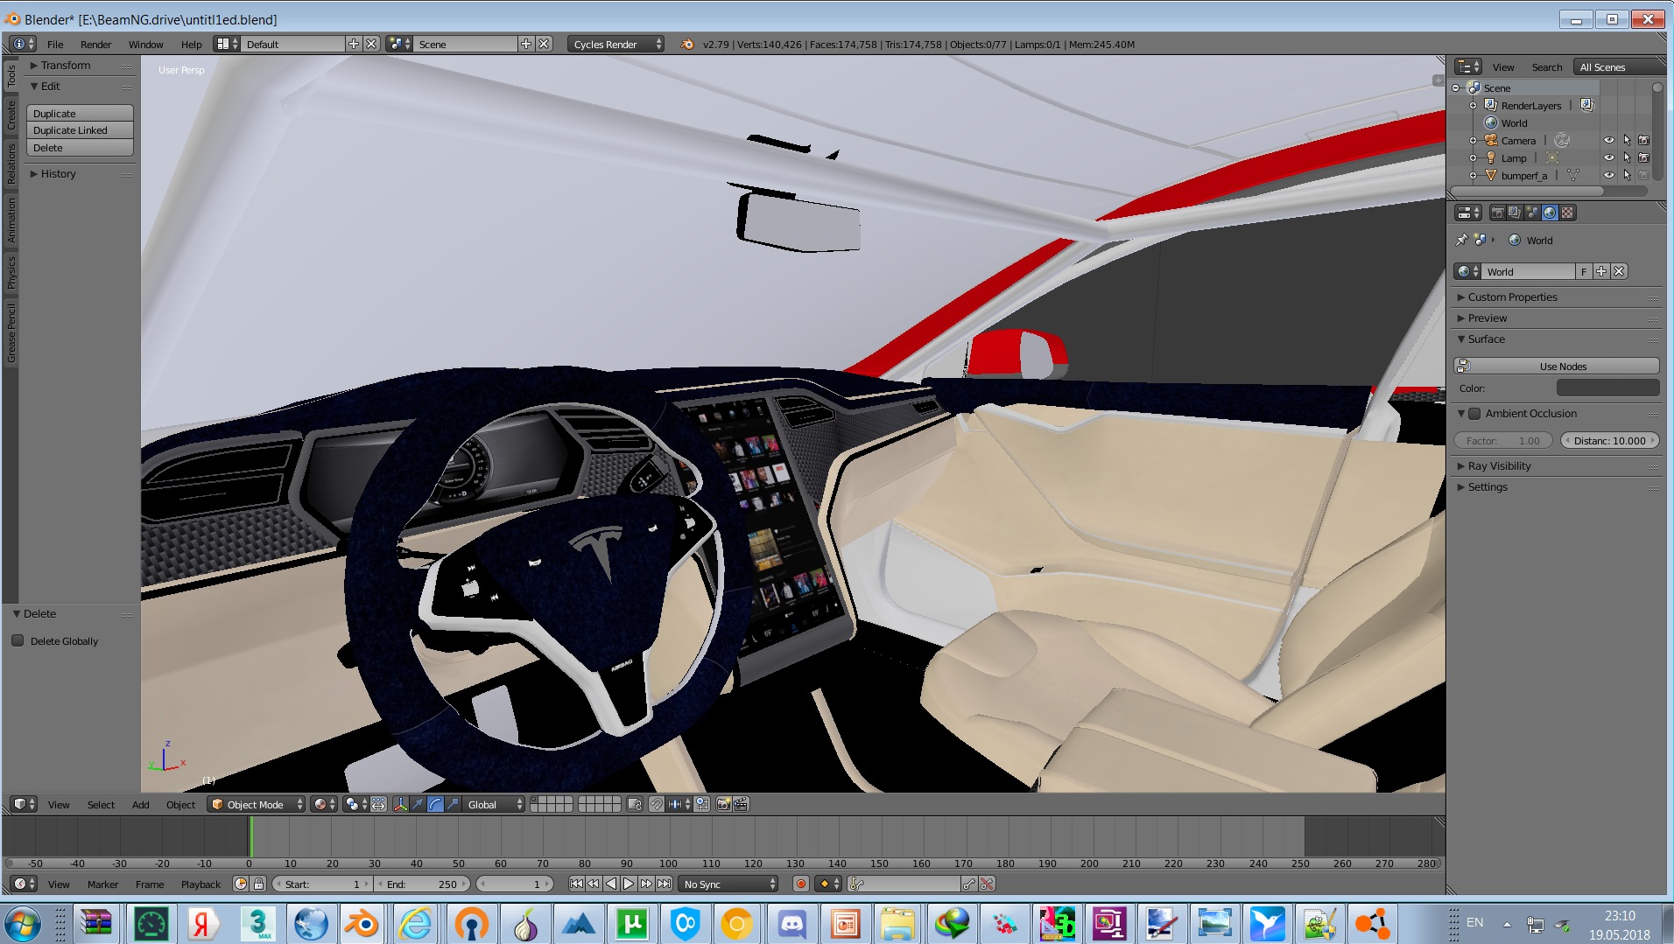Play animation forward

click(629, 884)
